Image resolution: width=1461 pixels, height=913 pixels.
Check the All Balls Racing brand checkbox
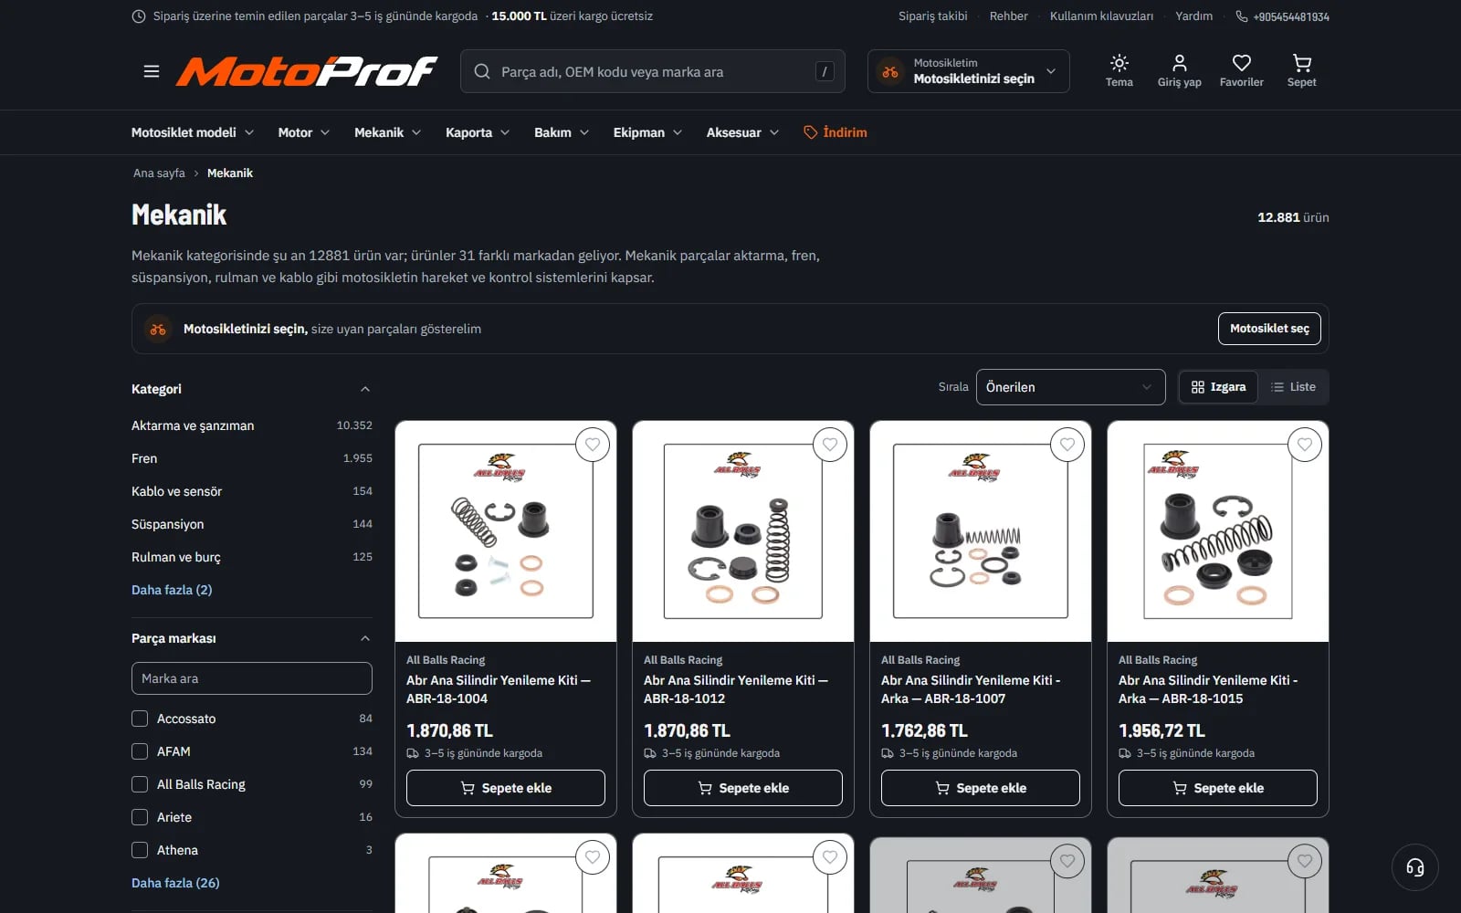point(140,784)
